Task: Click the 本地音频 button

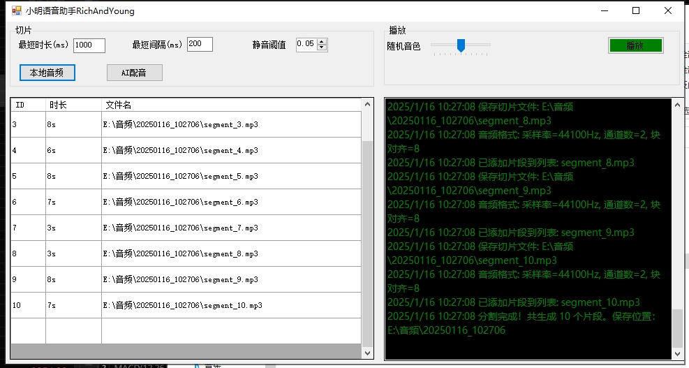Action: pyautogui.click(x=47, y=73)
